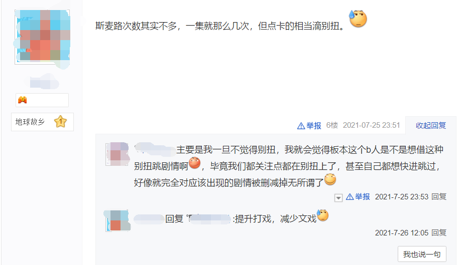Image resolution: width=463 pixels, height=265 pixels.
Task: Click the red angry emoji in first reply
Action: point(194,163)
